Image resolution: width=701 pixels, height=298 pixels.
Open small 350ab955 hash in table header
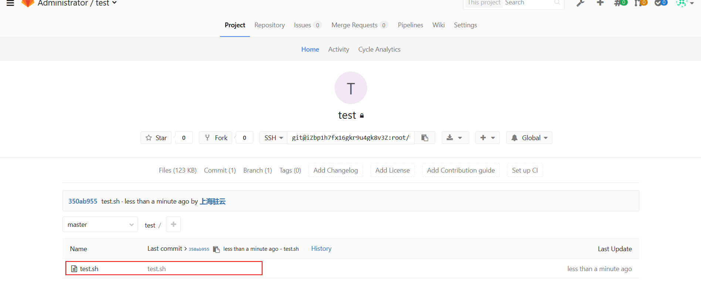click(199, 249)
